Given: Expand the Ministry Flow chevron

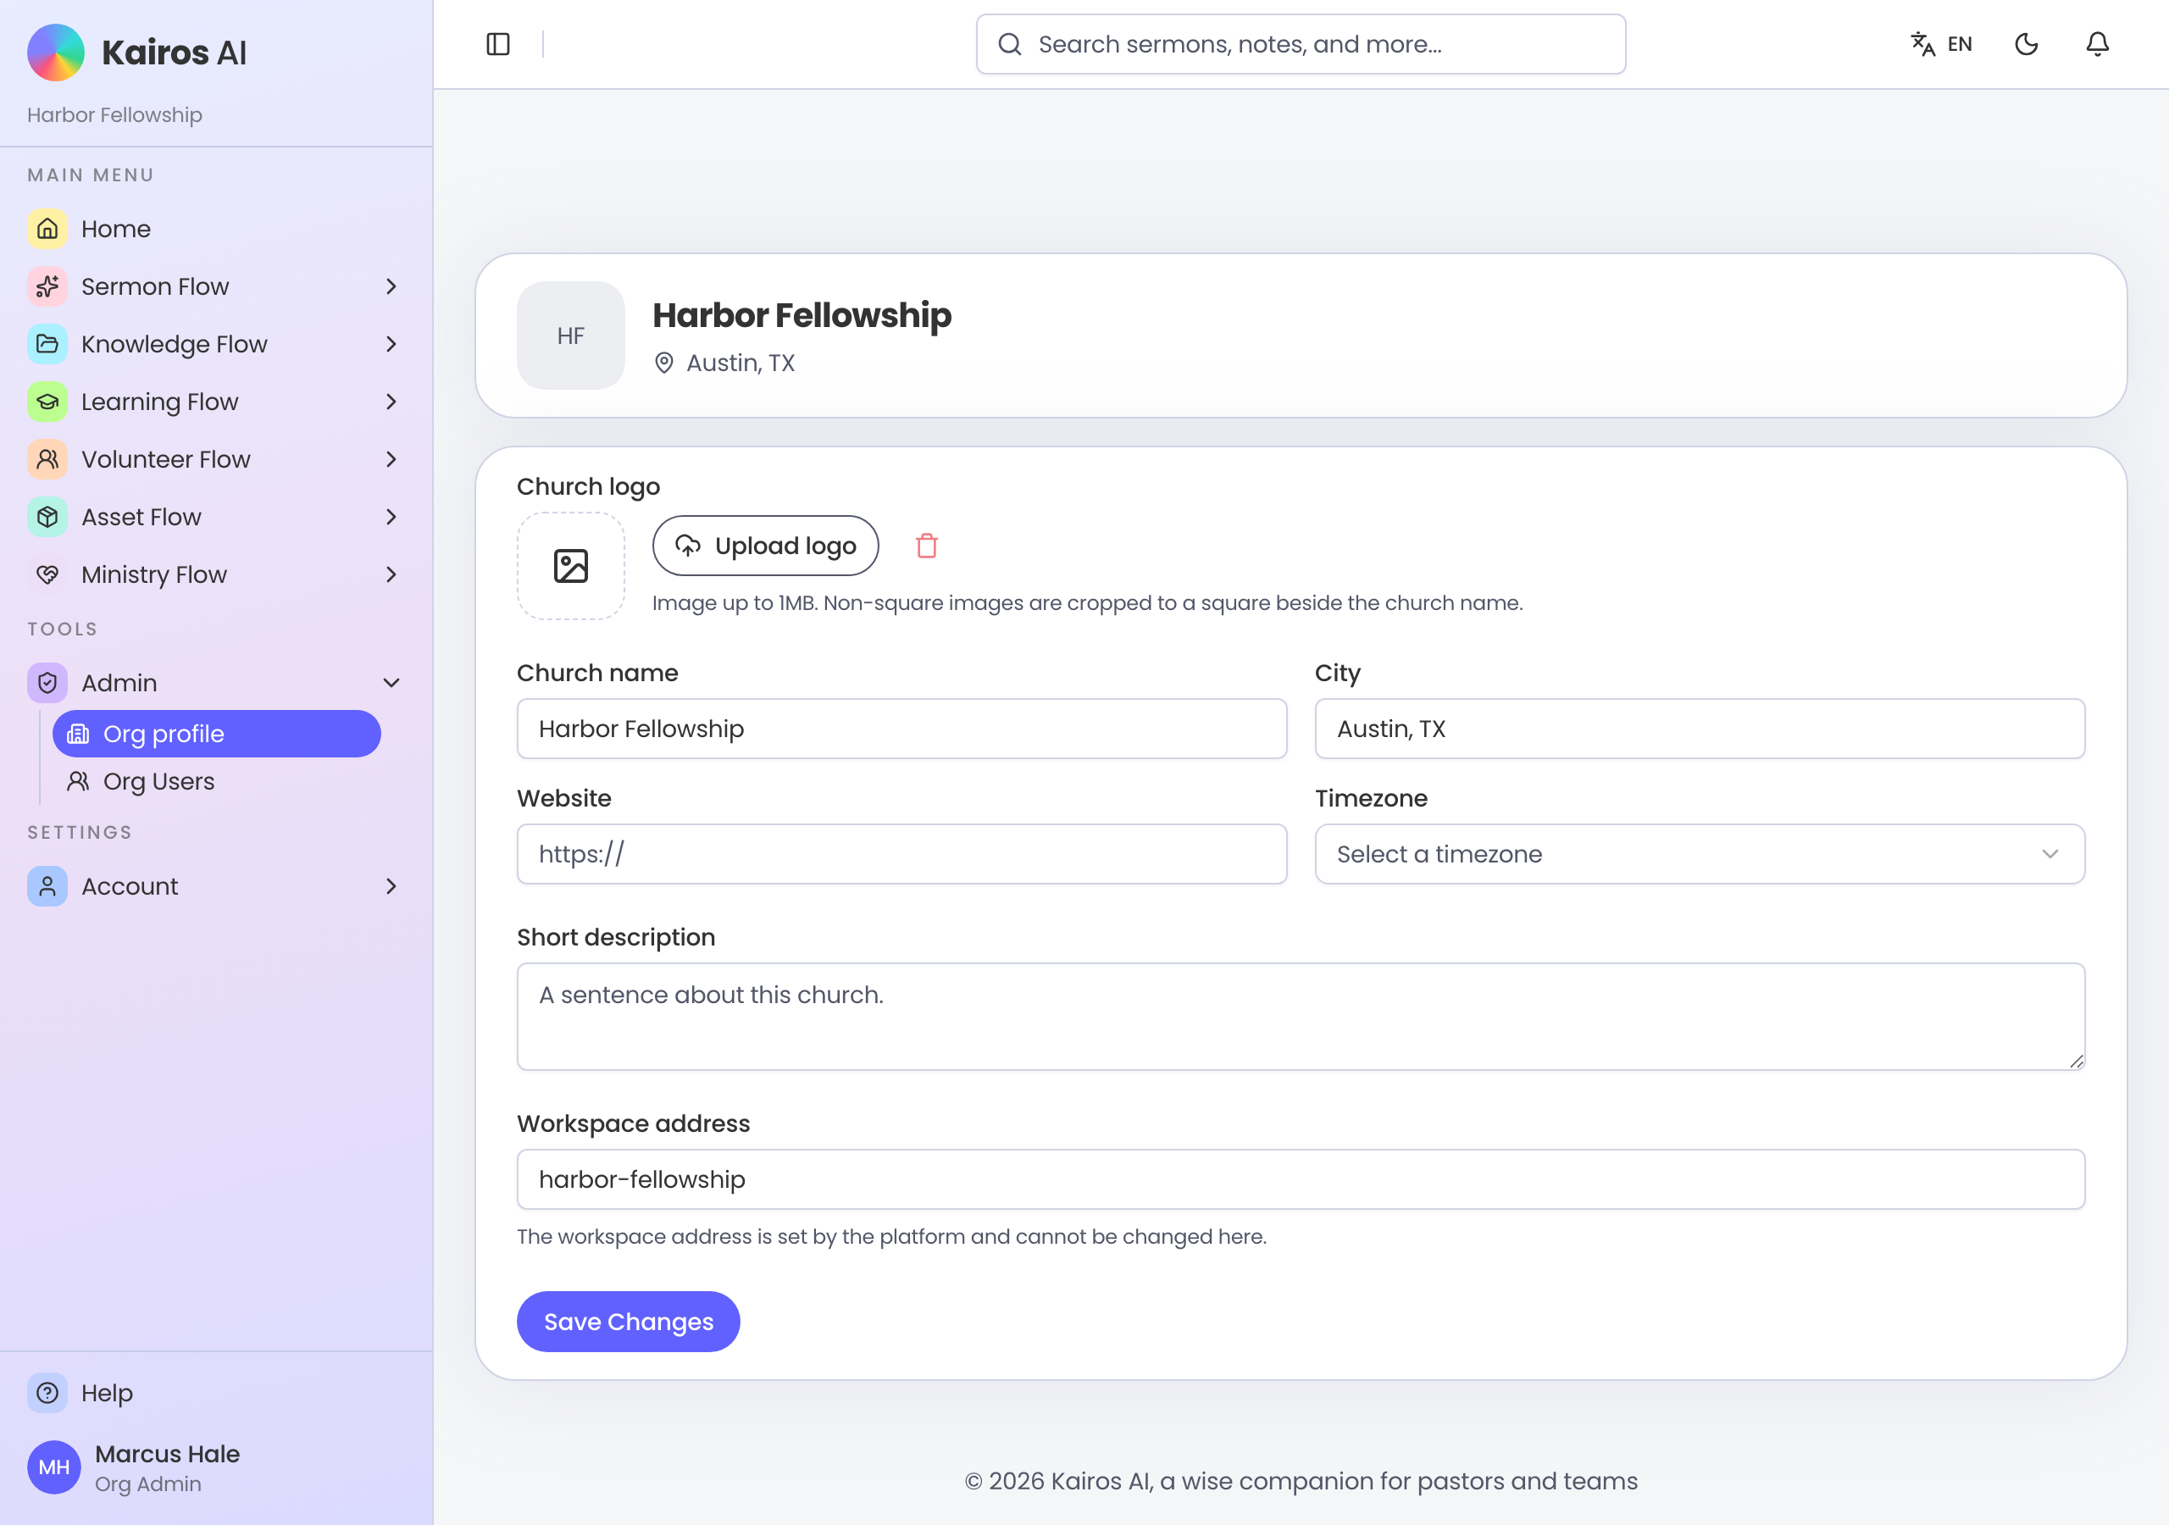Looking at the screenshot, I should [391, 574].
